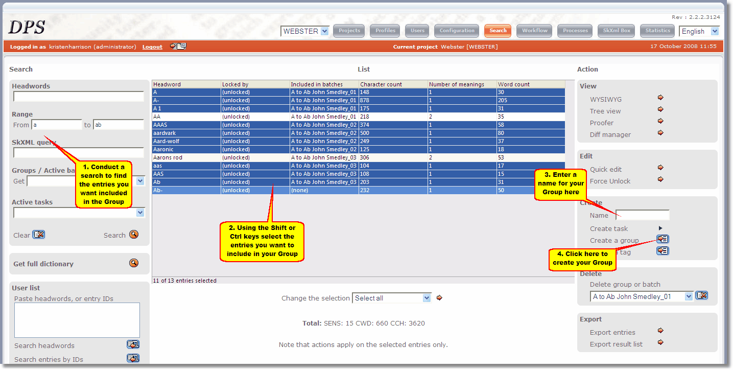This screenshot has width=733, height=370.
Task: Expand the Active tasks dropdown
Action: click(x=79, y=213)
